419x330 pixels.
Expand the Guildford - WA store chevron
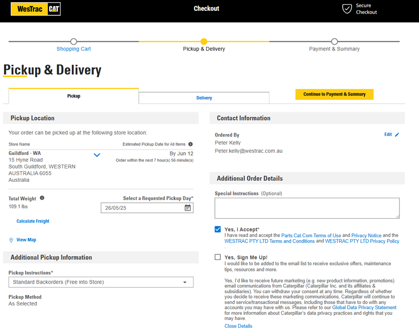(97, 155)
